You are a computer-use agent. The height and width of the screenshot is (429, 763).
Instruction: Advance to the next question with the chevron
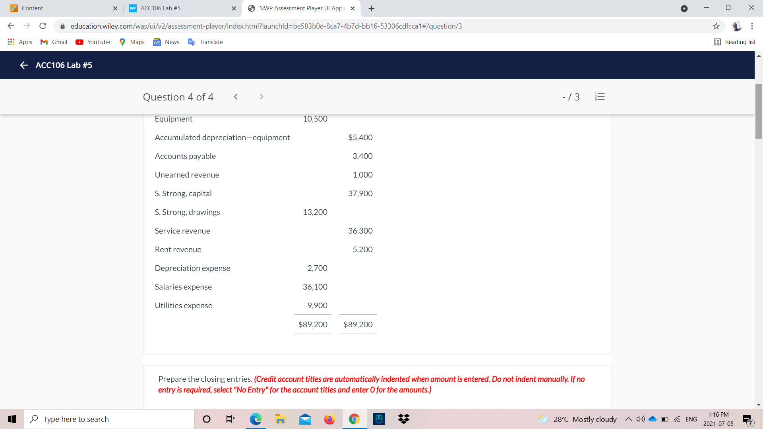(x=261, y=97)
